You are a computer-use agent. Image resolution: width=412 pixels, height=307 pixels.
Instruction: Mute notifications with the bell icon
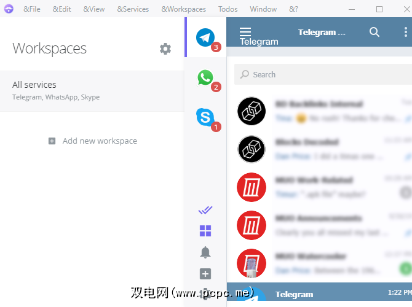click(205, 252)
